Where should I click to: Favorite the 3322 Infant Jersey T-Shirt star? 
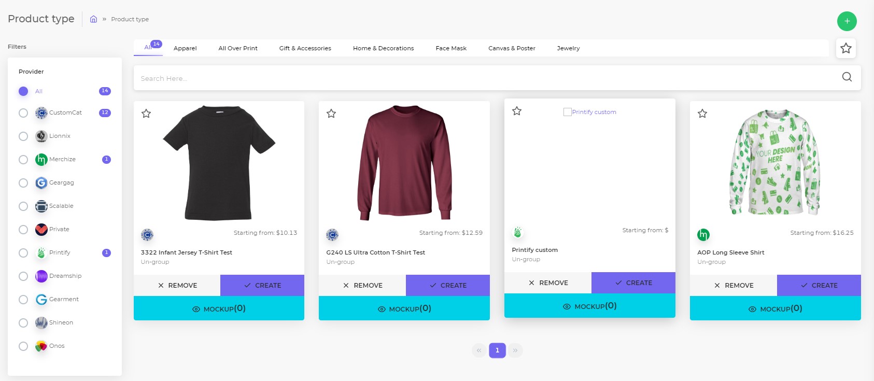pos(146,114)
